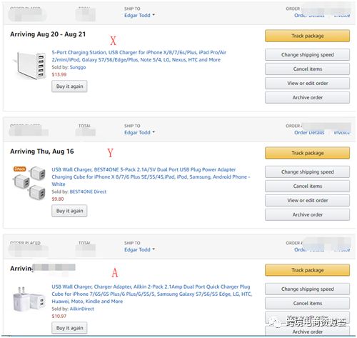Buy the 5-Port Charging Station again
This screenshot has height=338, width=357.
click(69, 86)
